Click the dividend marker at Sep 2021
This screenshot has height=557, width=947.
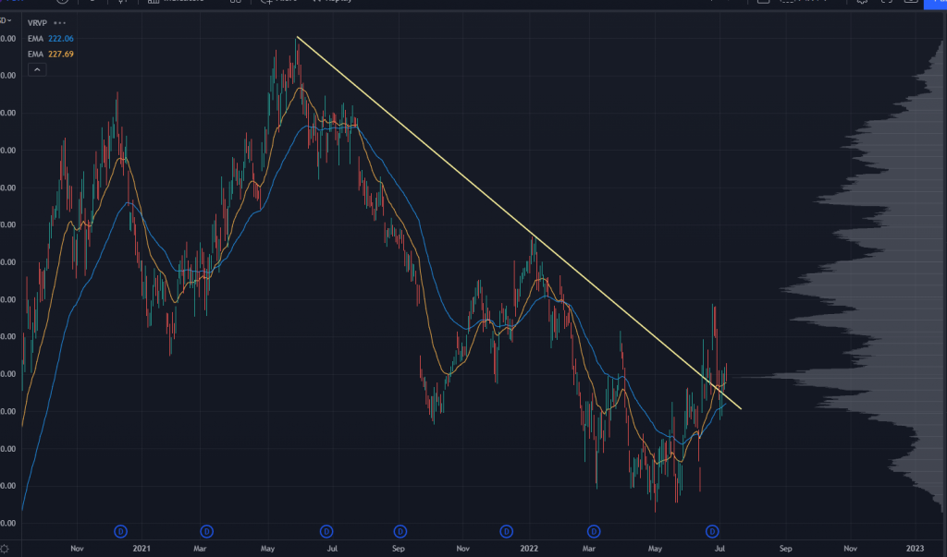(x=400, y=532)
